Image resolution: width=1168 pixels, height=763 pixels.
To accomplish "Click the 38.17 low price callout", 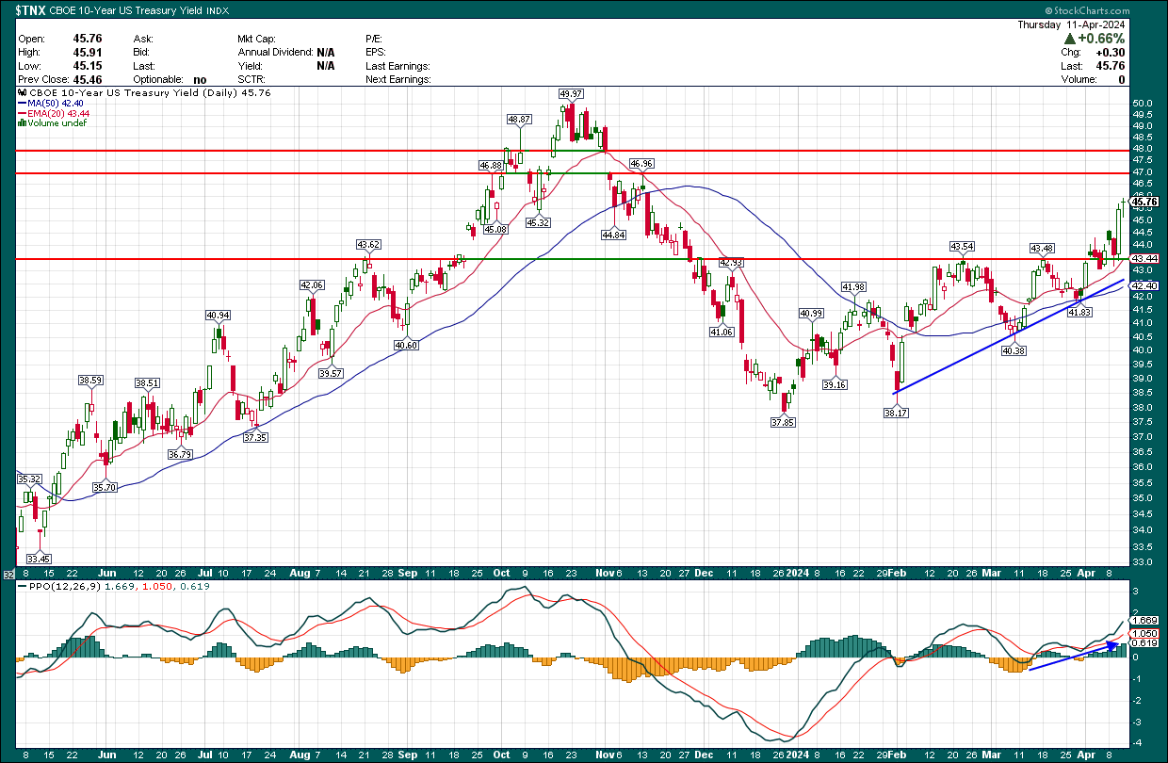I will point(894,412).
